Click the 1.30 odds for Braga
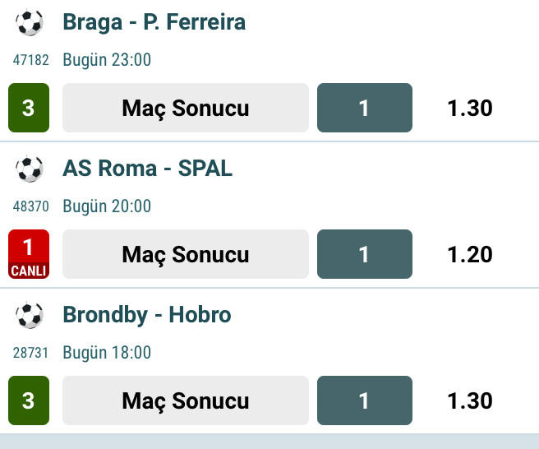The image size is (539, 449). pos(470,108)
